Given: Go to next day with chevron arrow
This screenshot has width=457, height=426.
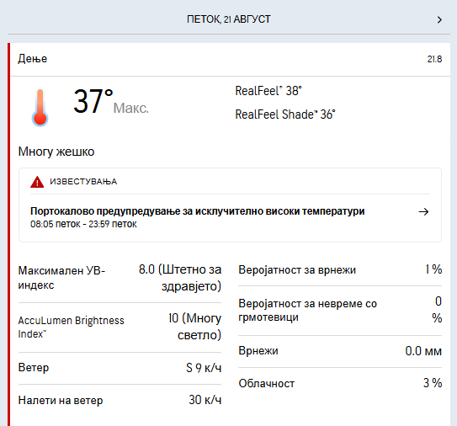Looking at the screenshot, I should tap(439, 20).
